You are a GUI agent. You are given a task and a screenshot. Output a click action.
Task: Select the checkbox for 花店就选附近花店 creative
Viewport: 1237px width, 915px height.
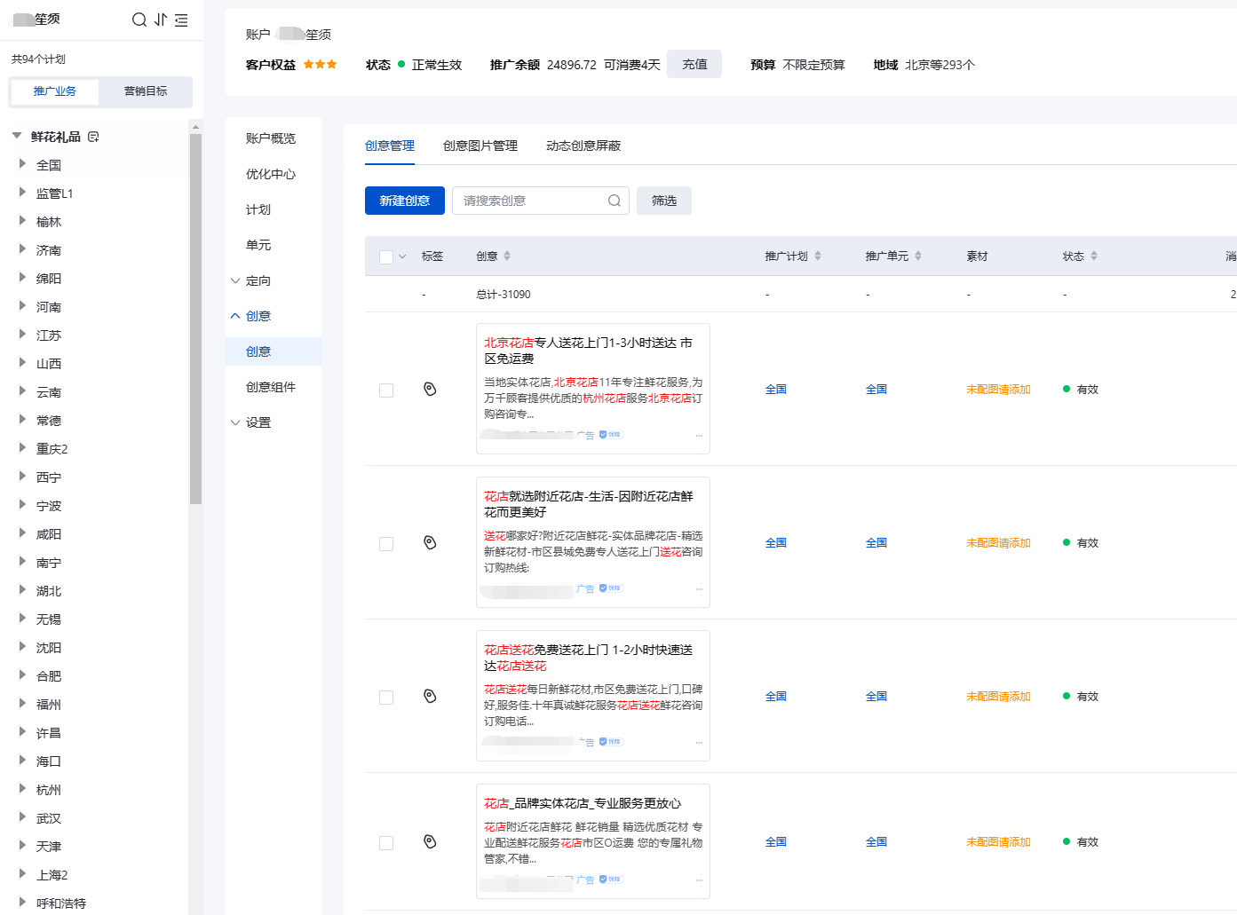386,543
